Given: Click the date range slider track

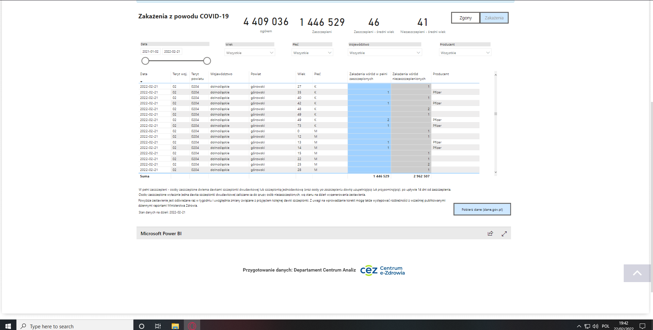Looking at the screenshot, I should point(176,61).
